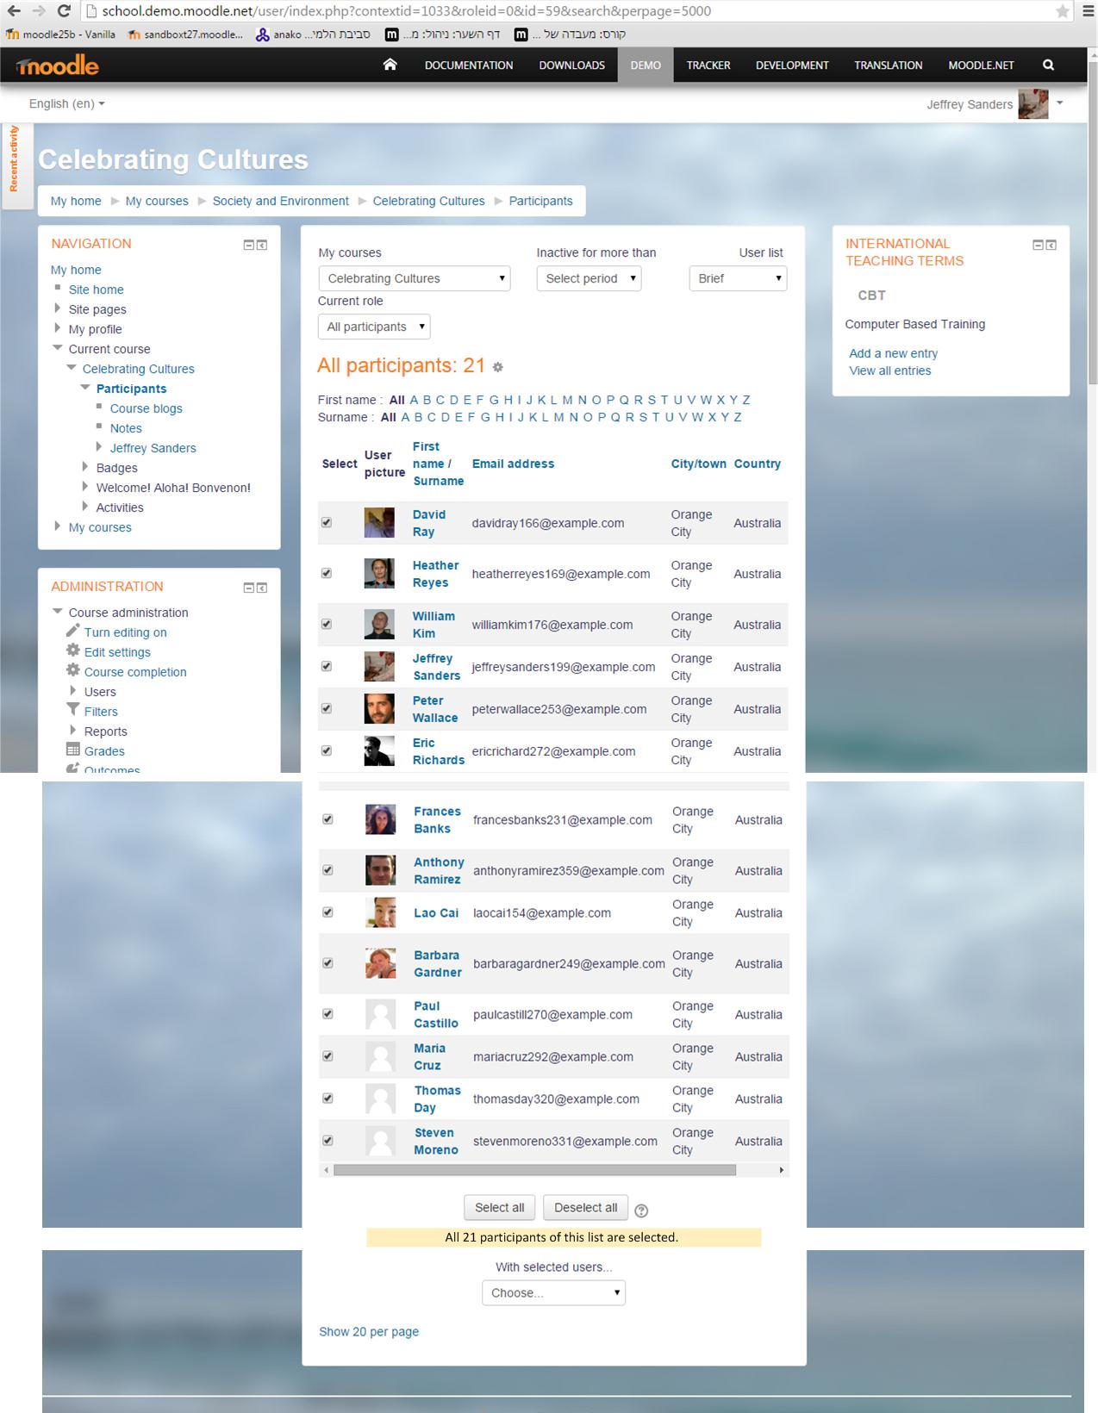This screenshot has width=1098, height=1413.
Task: Open the Tracker menu item
Action: coord(708,65)
